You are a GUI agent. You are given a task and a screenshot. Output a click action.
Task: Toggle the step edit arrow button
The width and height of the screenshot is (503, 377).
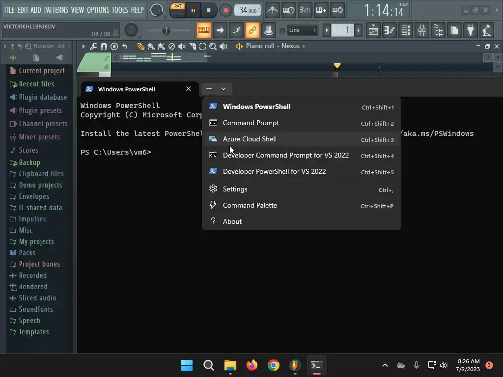(220, 30)
